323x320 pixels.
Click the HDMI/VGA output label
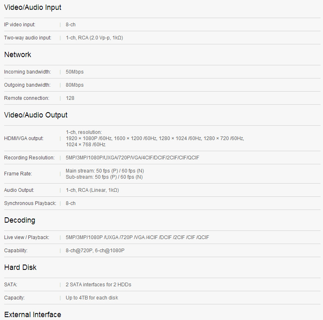tap(24, 138)
